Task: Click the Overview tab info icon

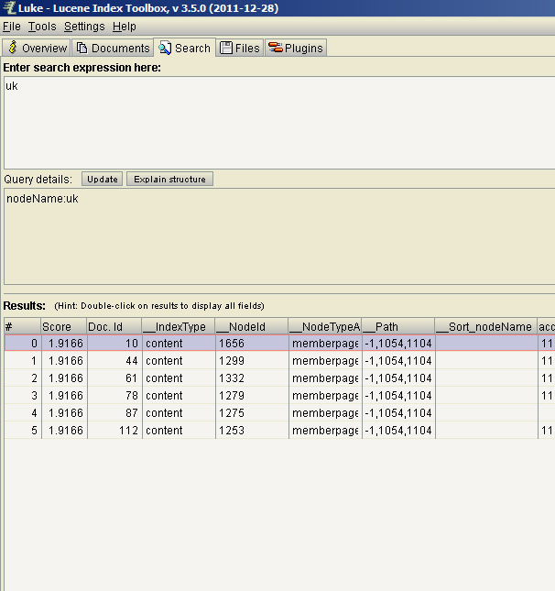Action: pyautogui.click(x=13, y=48)
